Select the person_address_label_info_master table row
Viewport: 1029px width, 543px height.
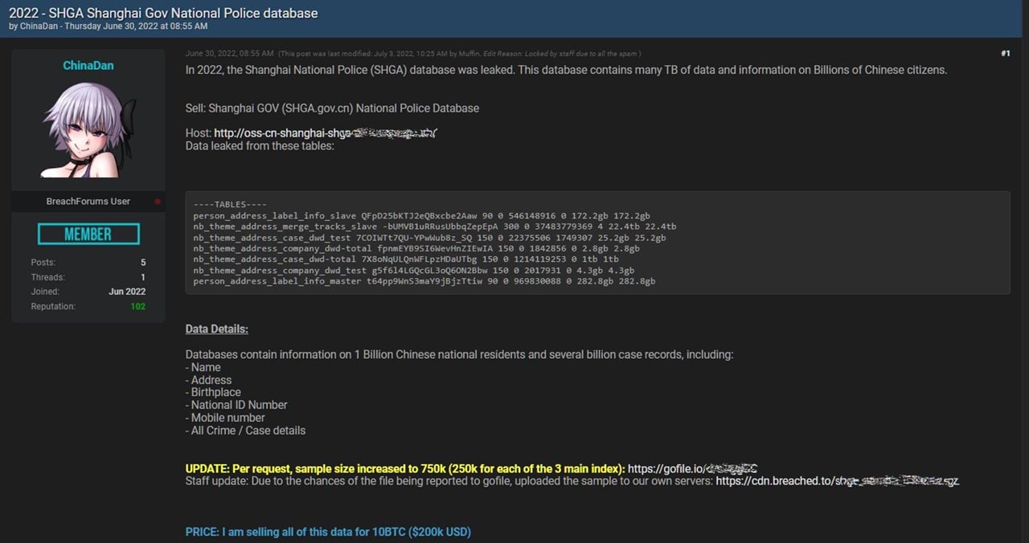[424, 281]
